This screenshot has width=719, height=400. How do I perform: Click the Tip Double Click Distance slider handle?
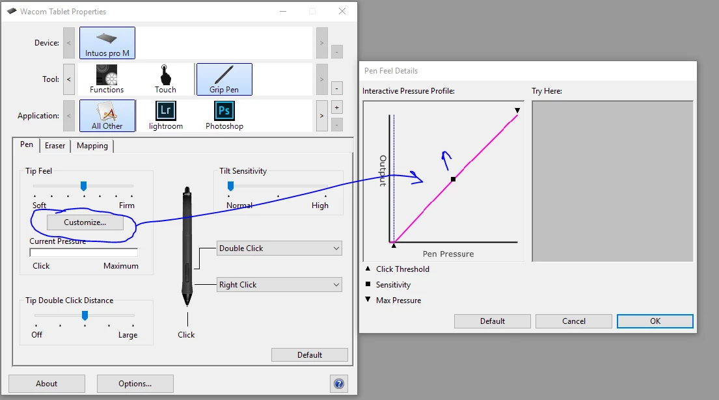(85, 315)
